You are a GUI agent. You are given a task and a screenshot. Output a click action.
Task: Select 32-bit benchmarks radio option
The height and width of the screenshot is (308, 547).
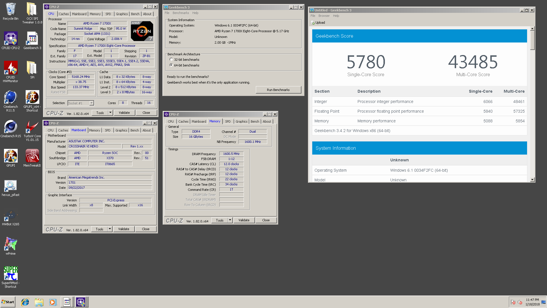click(x=171, y=60)
